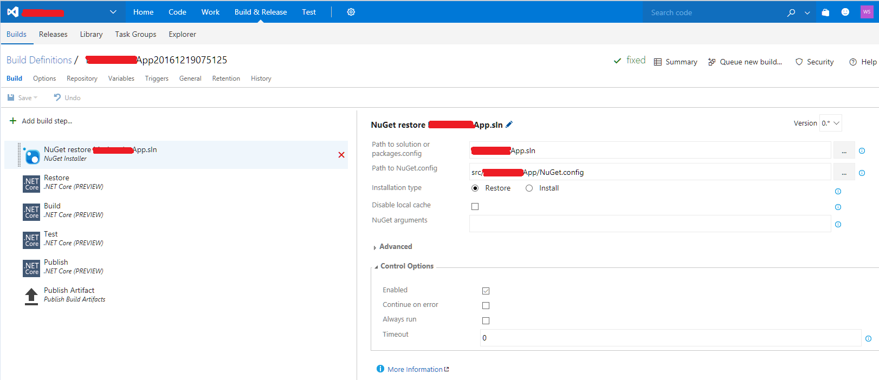The height and width of the screenshot is (380, 879).
Task: Check the Disable local cache checkbox
Action: [x=475, y=206]
